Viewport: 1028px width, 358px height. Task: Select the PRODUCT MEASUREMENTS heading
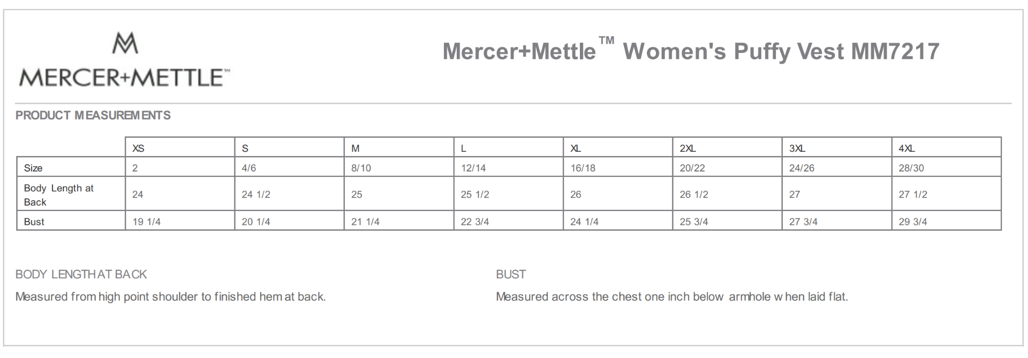coord(93,115)
